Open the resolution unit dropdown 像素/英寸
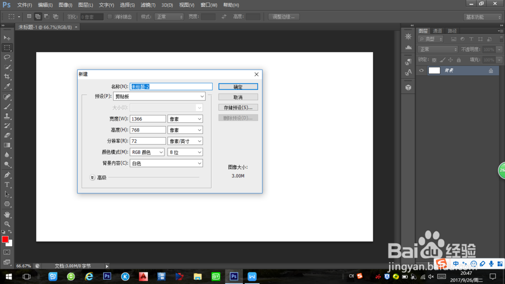The width and height of the screenshot is (505, 284). [x=185, y=141]
